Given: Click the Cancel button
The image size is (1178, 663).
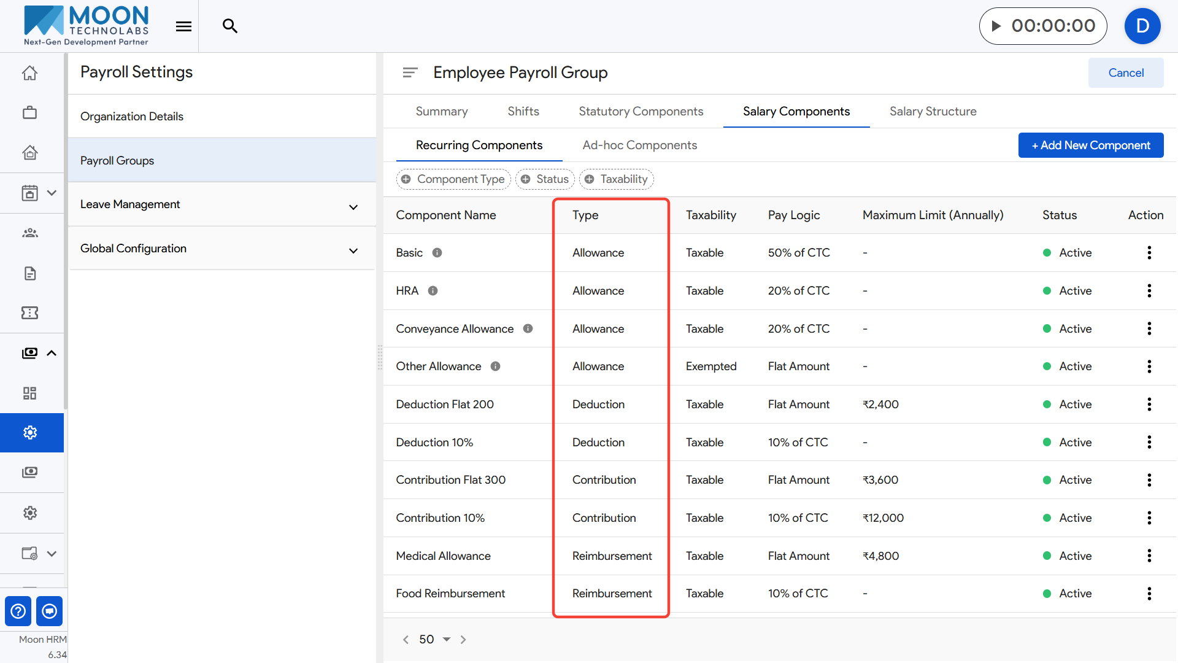Looking at the screenshot, I should (x=1125, y=72).
